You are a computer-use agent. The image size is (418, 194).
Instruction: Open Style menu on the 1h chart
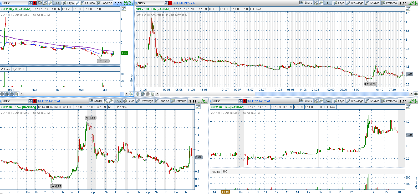tap(339, 3)
